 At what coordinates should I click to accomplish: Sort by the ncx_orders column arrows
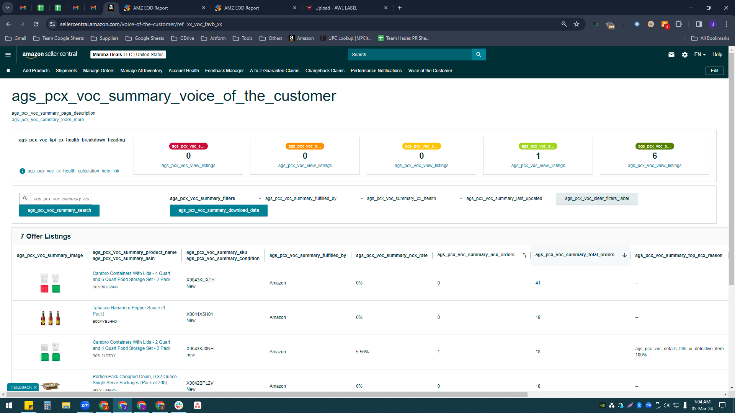524,255
